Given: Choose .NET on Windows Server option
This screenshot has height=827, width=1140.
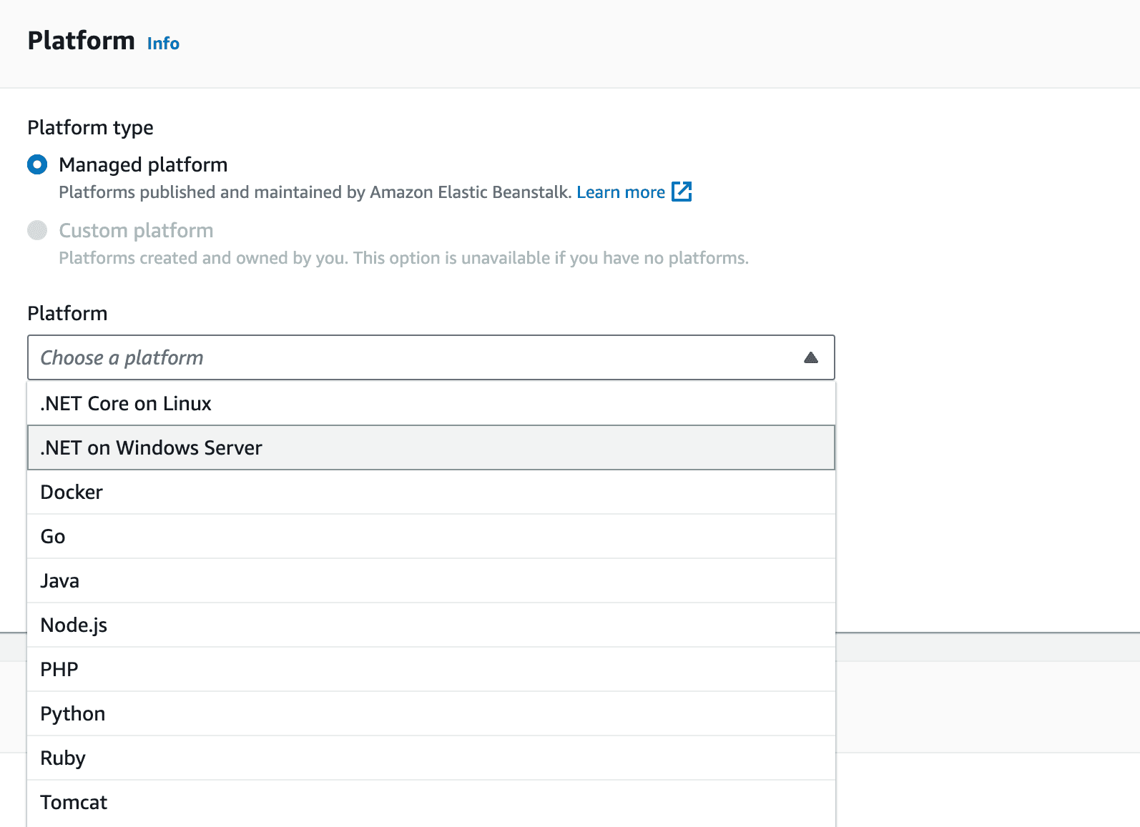Looking at the screenshot, I should 431,447.
